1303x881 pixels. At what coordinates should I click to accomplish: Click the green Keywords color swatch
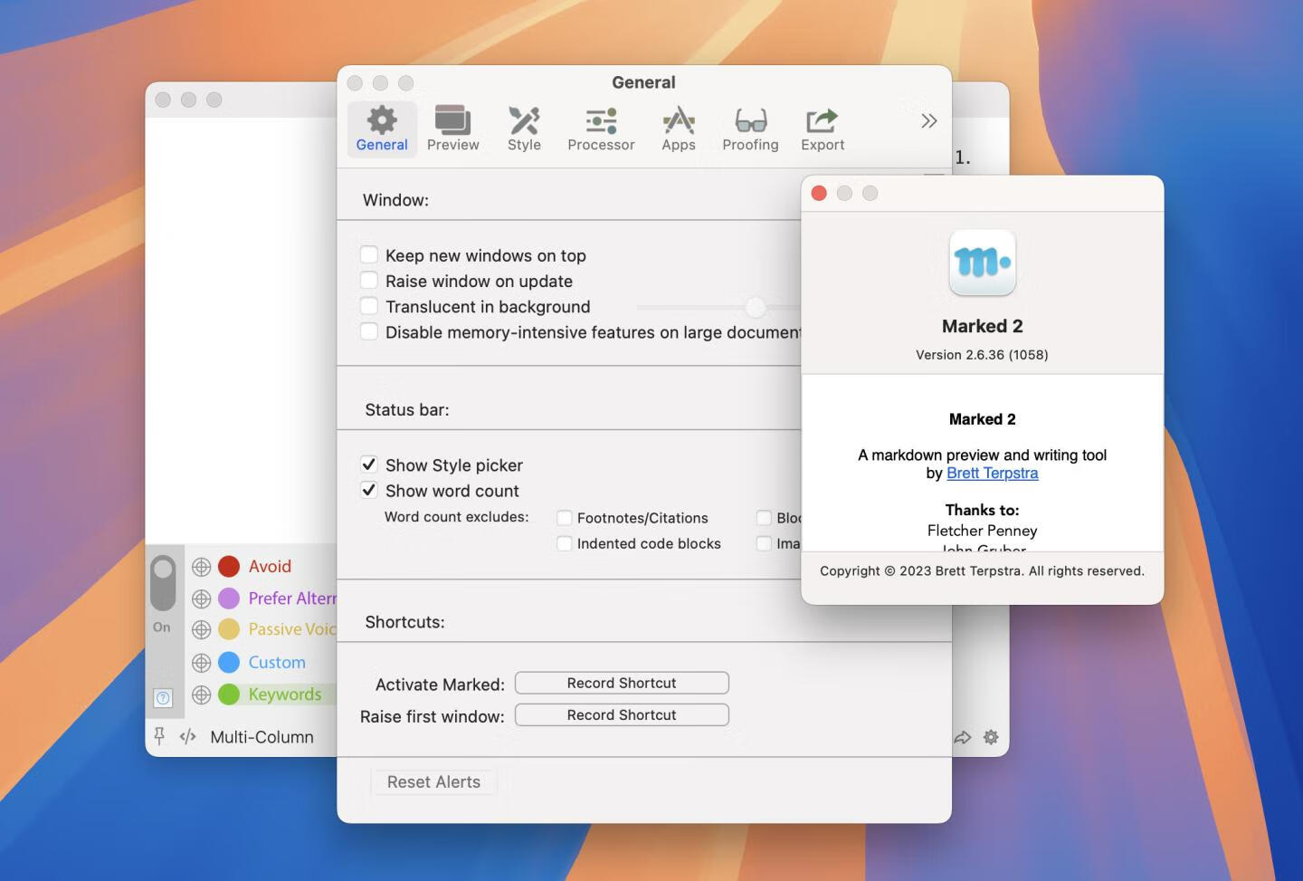pos(229,694)
